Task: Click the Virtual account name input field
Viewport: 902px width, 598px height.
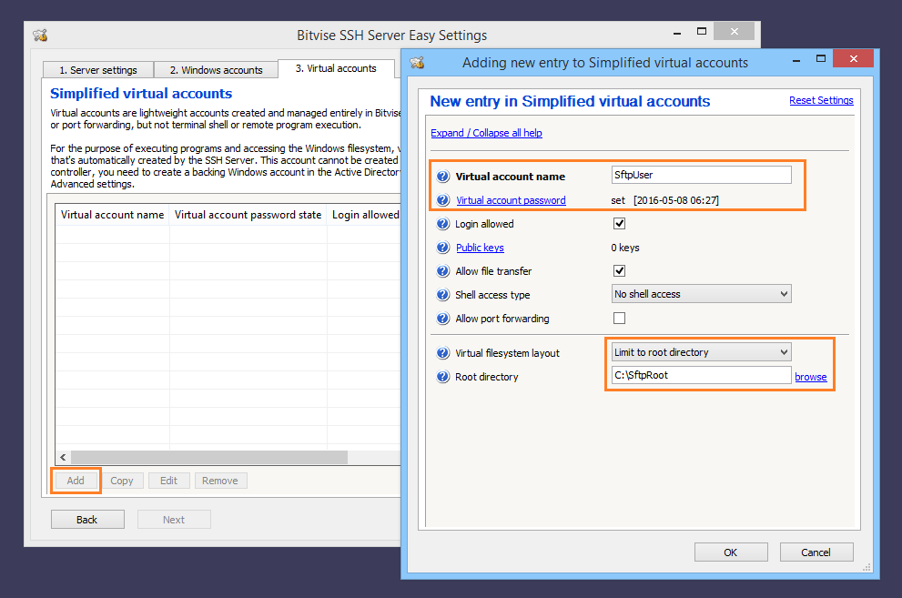Action: [x=701, y=175]
